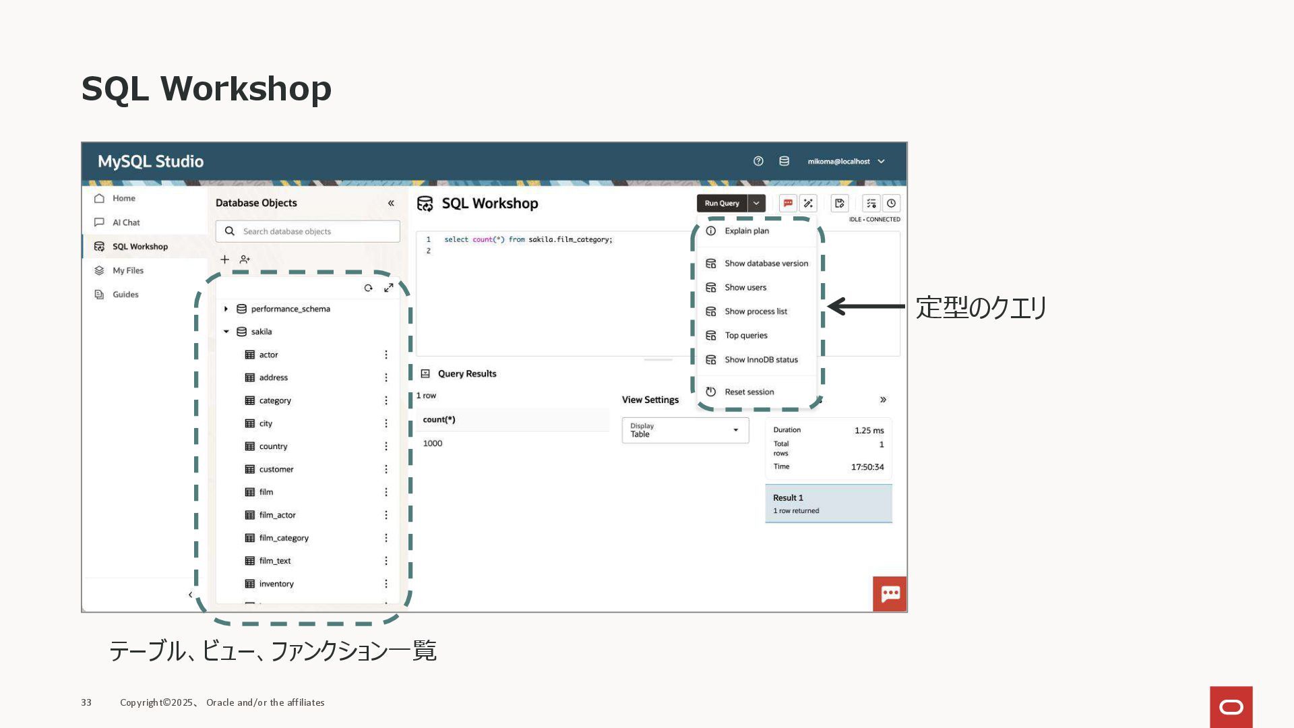Screen dimensions: 1294x728
Task: Click the magic wand format icon
Action: (x=808, y=203)
